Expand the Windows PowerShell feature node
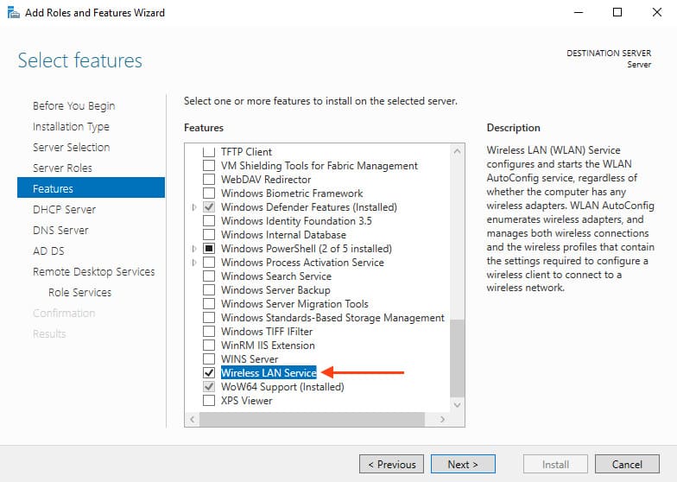The height and width of the screenshot is (482, 677). click(194, 249)
